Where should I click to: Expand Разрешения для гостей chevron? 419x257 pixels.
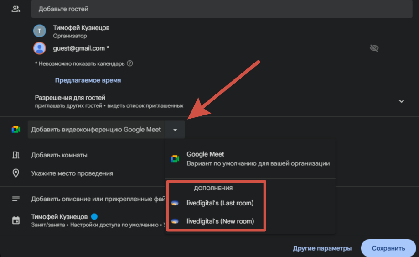coord(401,101)
